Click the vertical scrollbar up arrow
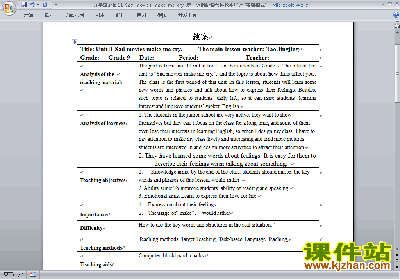 pyautogui.click(x=397, y=33)
